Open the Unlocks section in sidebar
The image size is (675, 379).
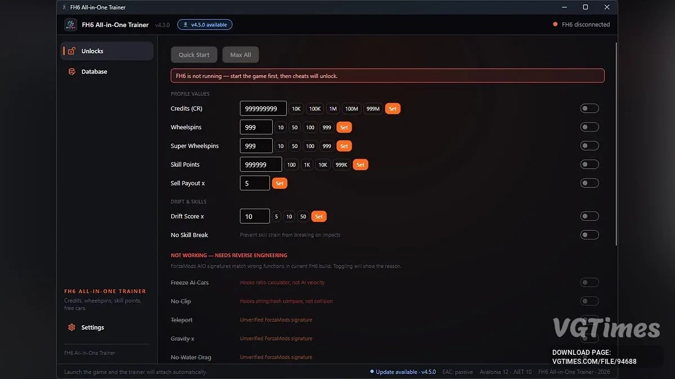107,51
